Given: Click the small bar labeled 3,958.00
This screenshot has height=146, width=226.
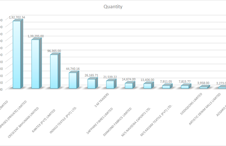Looking at the screenshot, I should tap(205, 87).
